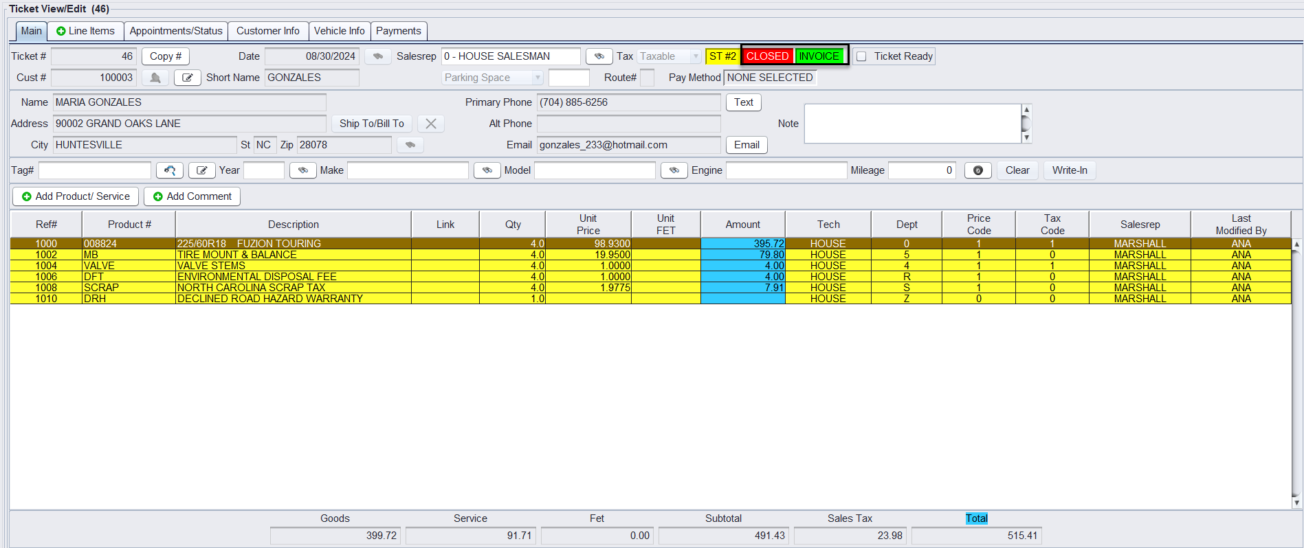The image size is (1304, 548).
Task: Click the red CLOSED status indicator
Action: (x=767, y=56)
